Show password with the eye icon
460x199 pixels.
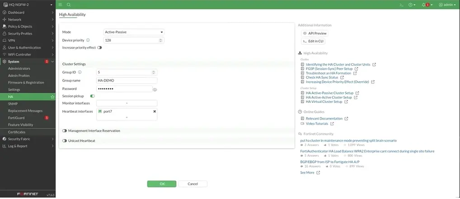click(155, 90)
